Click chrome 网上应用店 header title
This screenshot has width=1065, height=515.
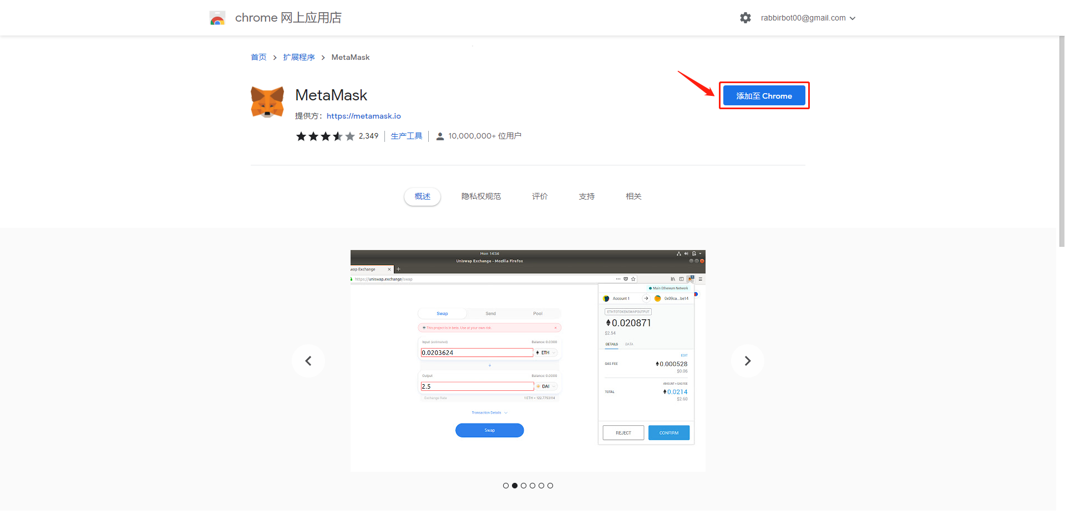288,18
